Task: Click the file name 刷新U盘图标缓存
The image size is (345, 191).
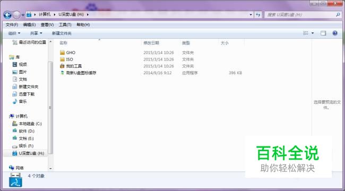Action: coord(81,73)
